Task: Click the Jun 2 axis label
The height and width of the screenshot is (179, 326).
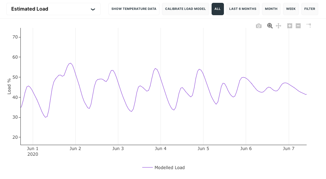Action: coord(75,149)
